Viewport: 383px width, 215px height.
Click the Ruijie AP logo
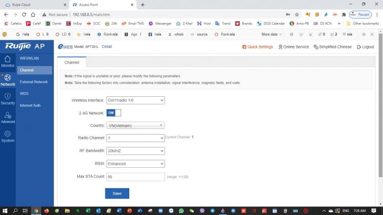coord(25,46)
